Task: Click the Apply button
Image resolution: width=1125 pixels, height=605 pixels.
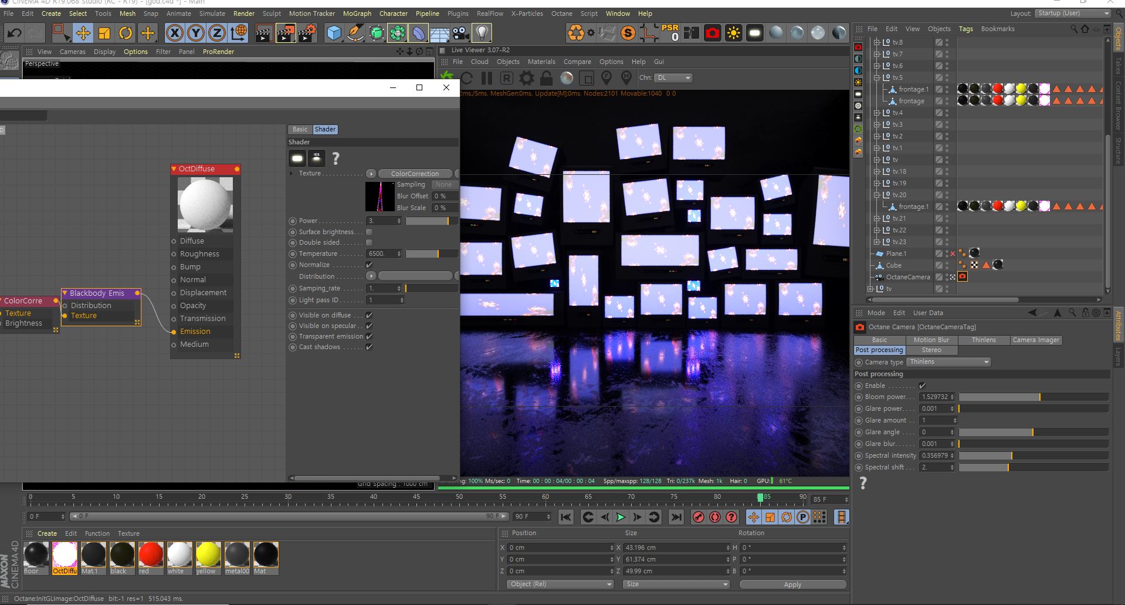Action: pyautogui.click(x=792, y=584)
